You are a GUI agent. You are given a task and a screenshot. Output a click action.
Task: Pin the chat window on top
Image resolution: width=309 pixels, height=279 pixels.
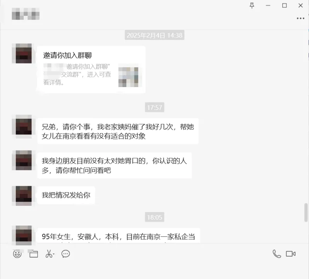[252, 5]
